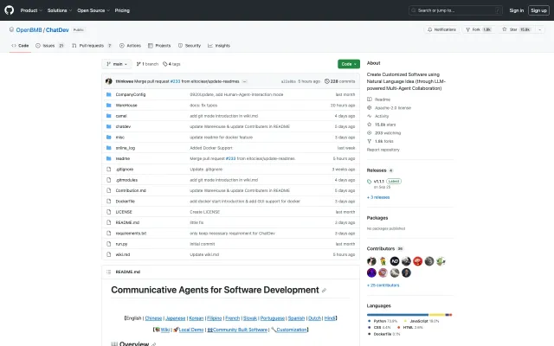Open the OpenBMB owner link
The image size is (554, 346).
[29, 30]
